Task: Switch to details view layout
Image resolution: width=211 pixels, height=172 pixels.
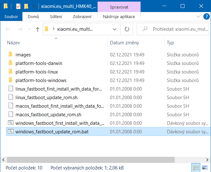Action: coord(196,168)
